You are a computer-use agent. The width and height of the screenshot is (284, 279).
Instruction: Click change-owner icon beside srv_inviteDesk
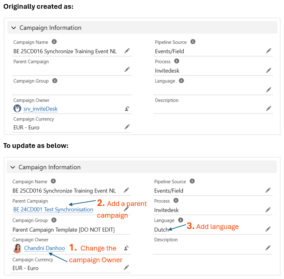(x=127, y=108)
